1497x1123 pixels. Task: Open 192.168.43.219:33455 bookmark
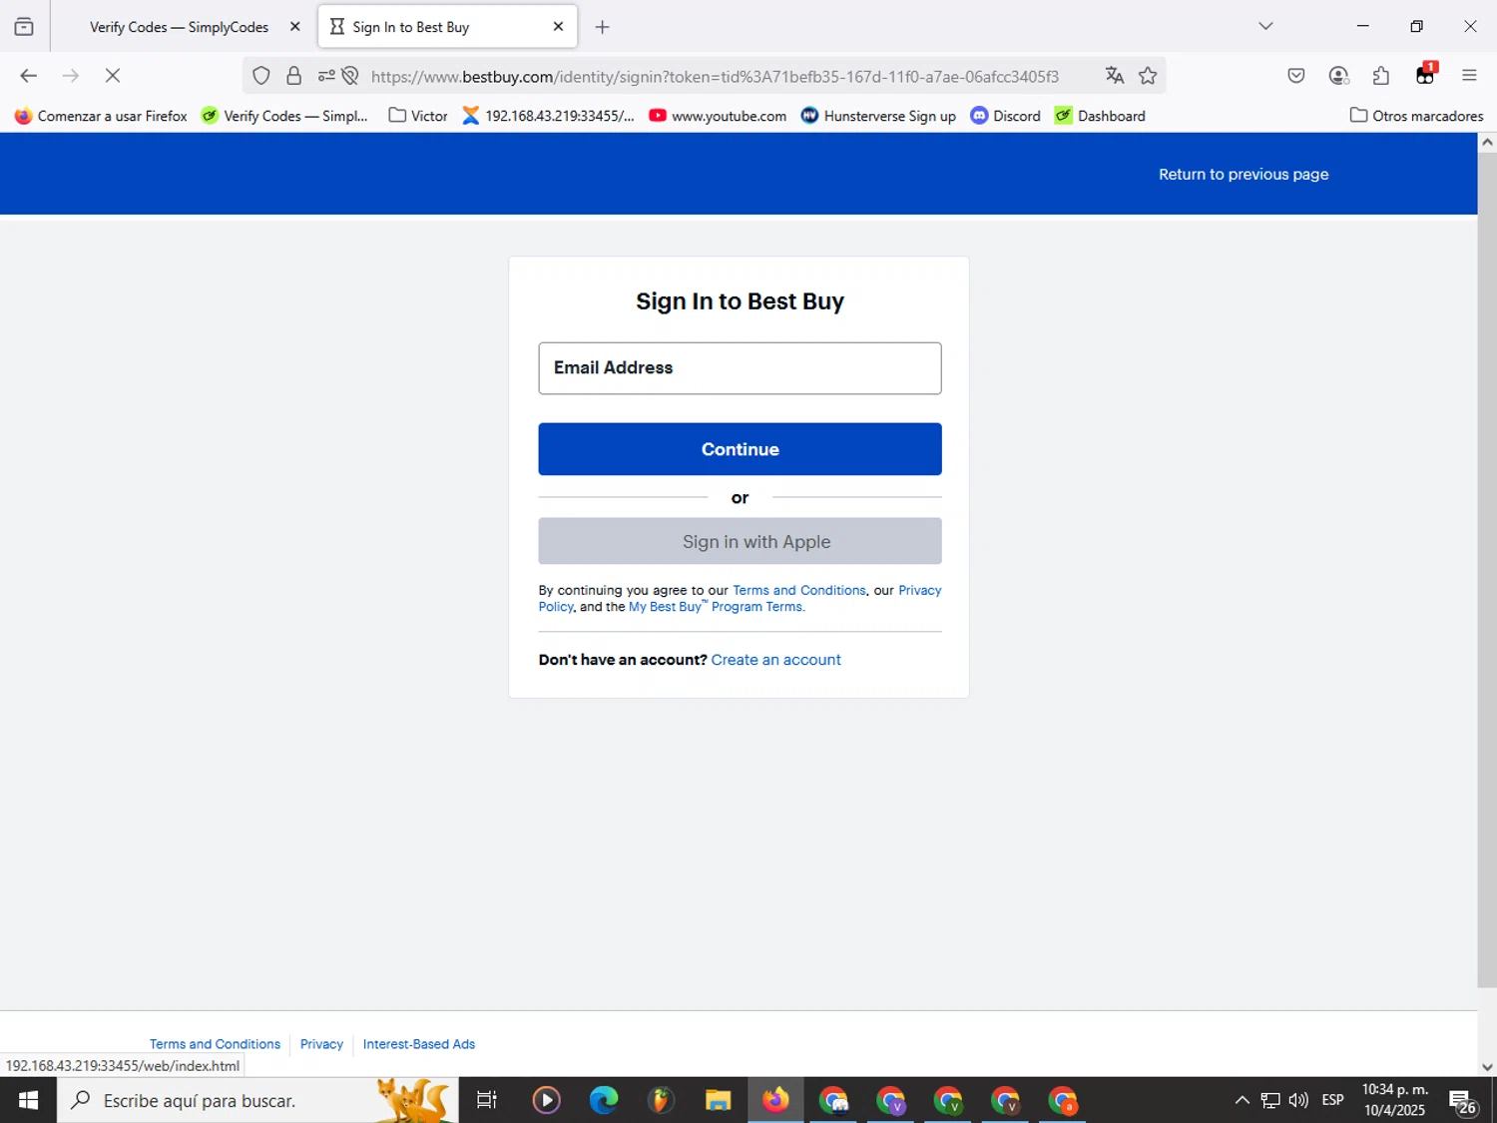tap(548, 116)
